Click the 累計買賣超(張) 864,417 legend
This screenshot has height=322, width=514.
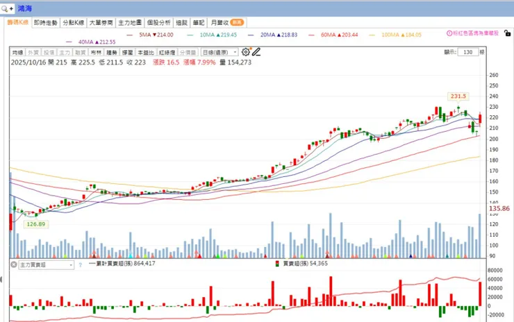tap(122, 264)
